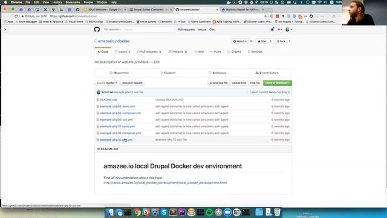This screenshot has height=218, width=387.
Task: Click the Upload files button
Action: coord(239,83)
